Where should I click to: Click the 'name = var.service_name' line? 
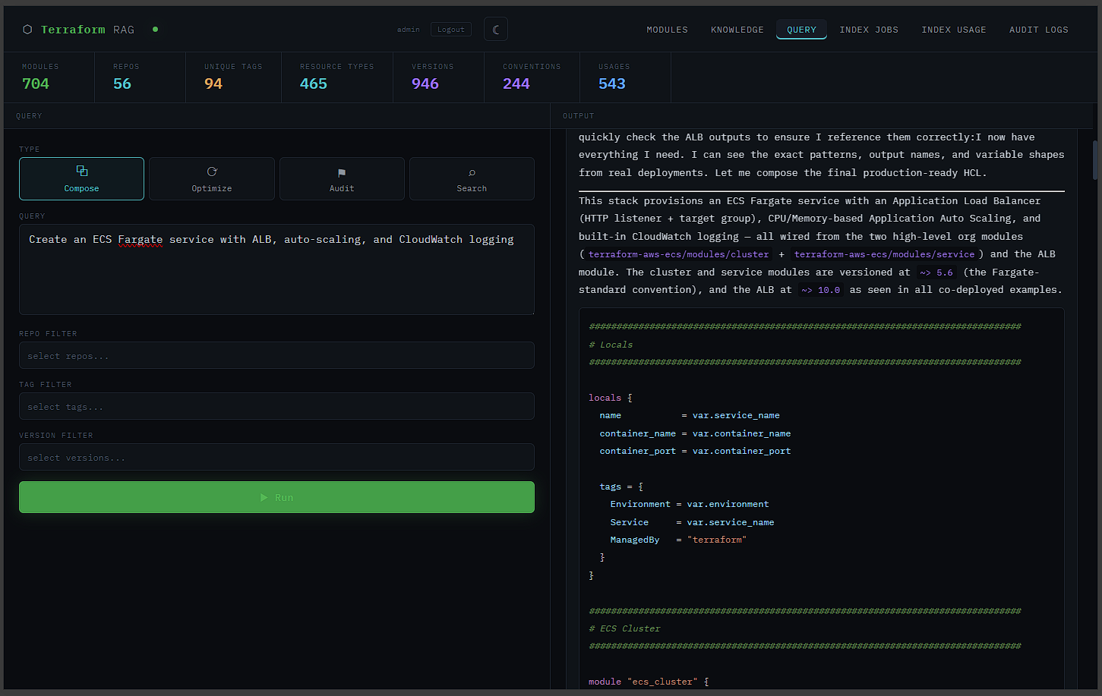690,415
